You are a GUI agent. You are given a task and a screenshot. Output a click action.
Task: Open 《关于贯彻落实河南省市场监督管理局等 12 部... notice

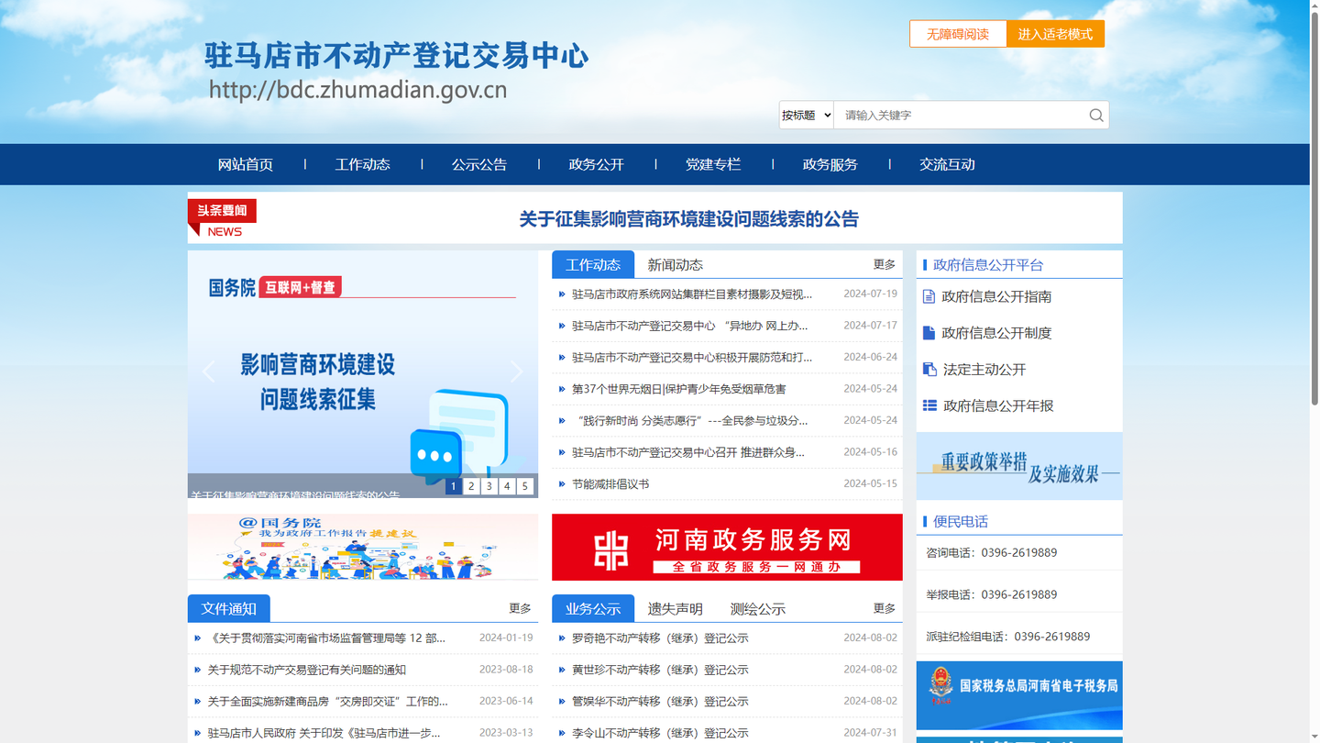[x=326, y=638]
